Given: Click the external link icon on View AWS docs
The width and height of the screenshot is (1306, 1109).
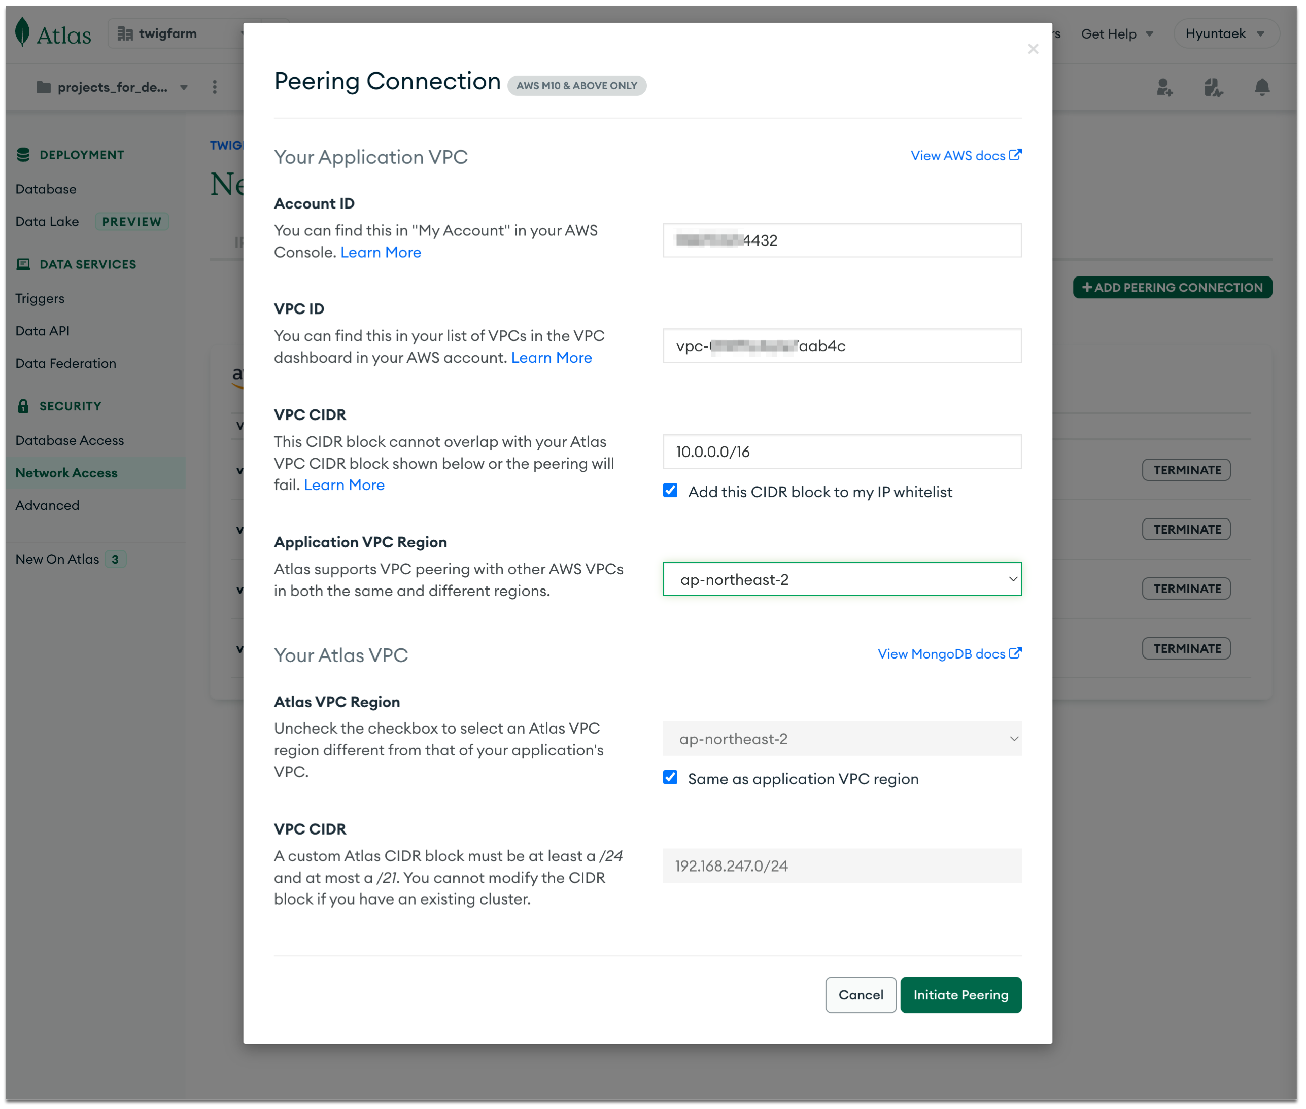Looking at the screenshot, I should click(x=1015, y=155).
